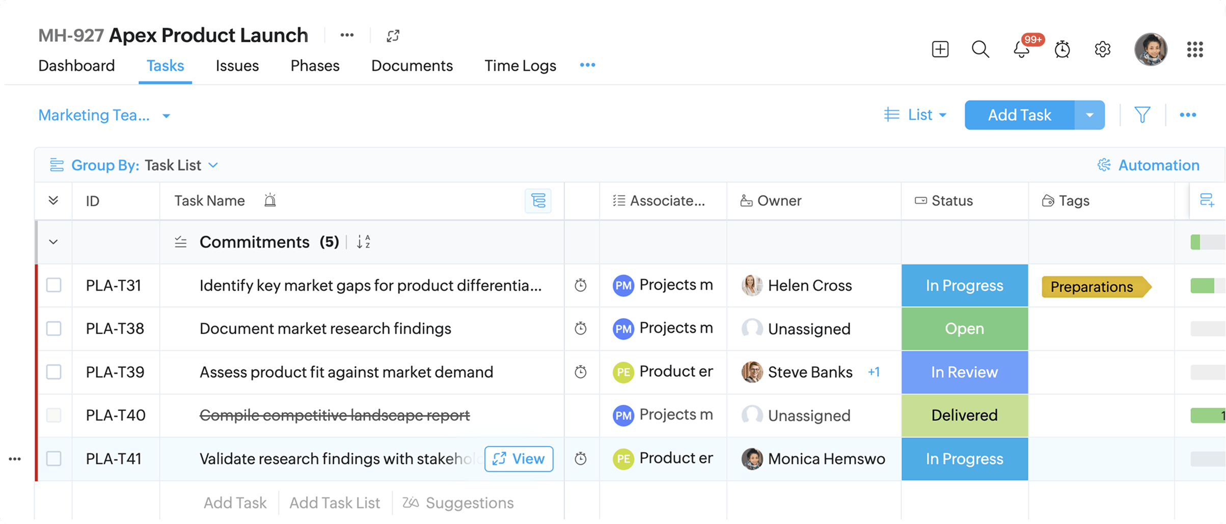This screenshot has height=524, width=1226.
Task: Check the checkbox for task PLA-T38
Action: pos(53,328)
